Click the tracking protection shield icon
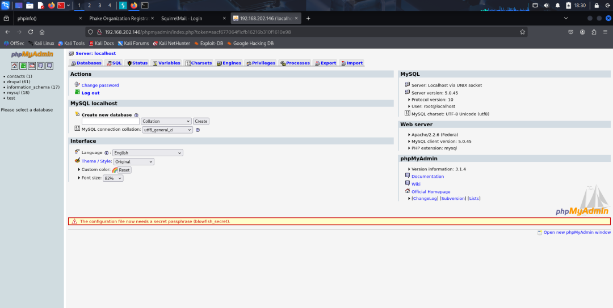 (x=90, y=32)
